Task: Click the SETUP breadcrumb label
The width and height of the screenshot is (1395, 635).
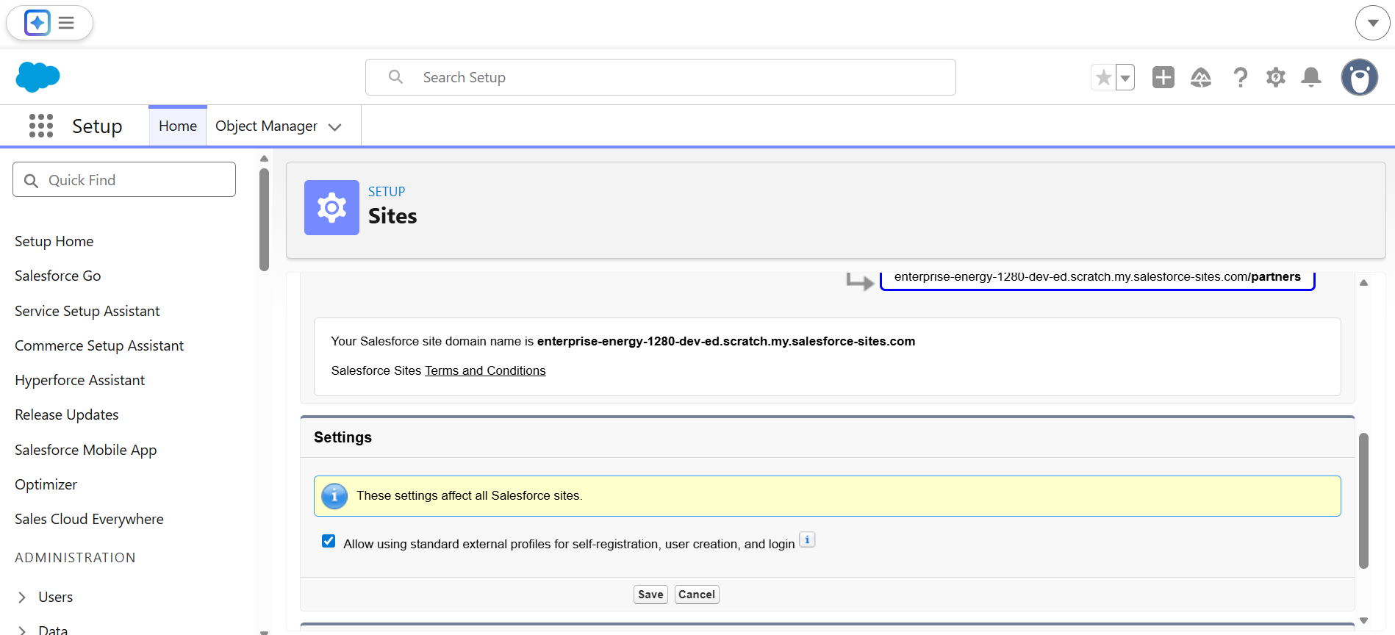Action: tap(387, 191)
